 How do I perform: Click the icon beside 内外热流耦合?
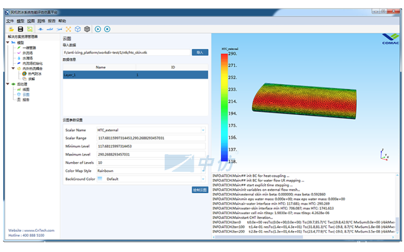pos(19,69)
